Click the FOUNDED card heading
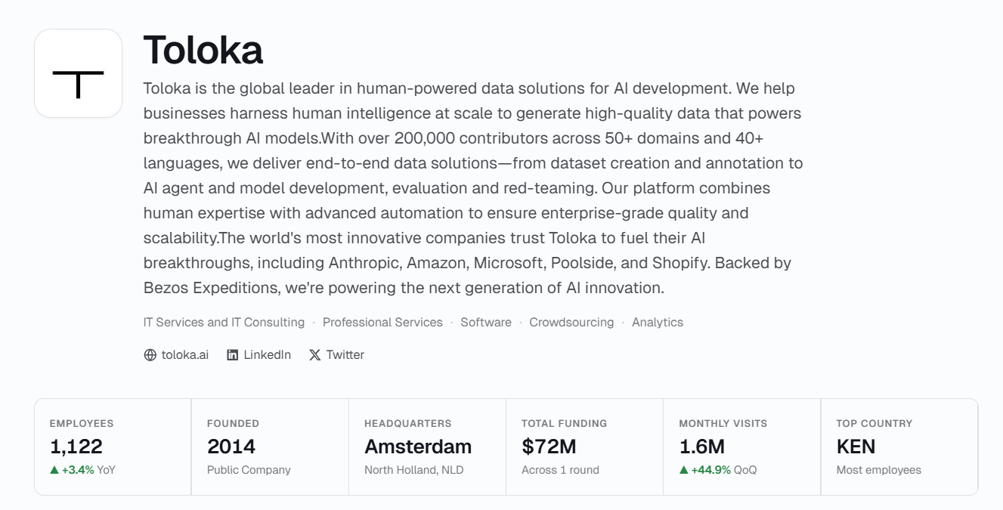Screen dimensions: 1003x510 [x=233, y=424]
